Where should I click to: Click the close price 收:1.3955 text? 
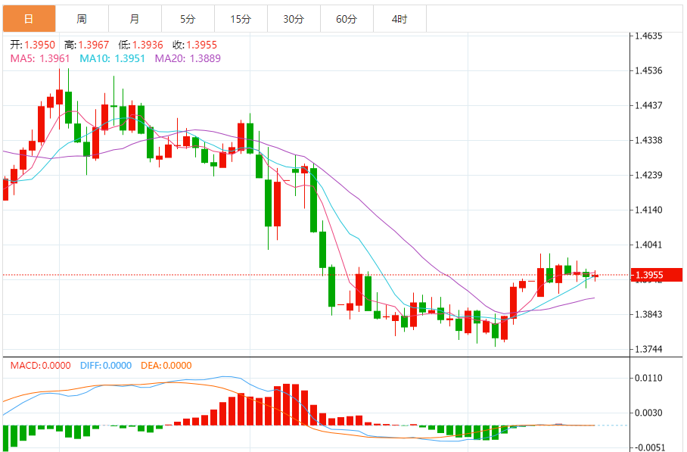click(194, 45)
